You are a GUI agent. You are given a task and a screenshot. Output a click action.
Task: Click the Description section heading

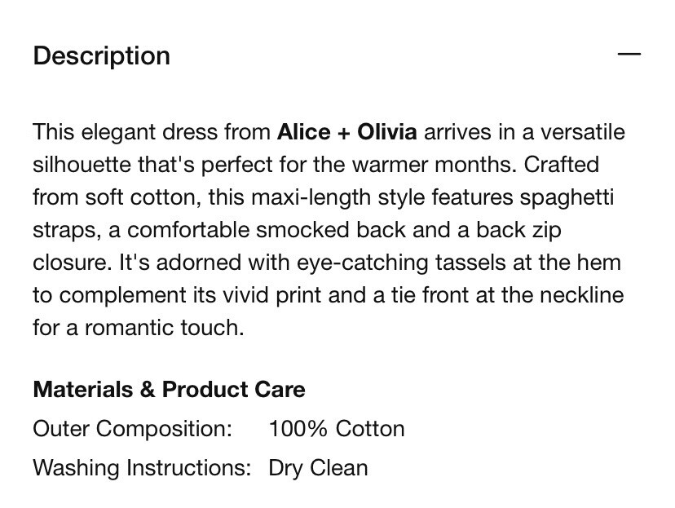[x=102, y=56]
